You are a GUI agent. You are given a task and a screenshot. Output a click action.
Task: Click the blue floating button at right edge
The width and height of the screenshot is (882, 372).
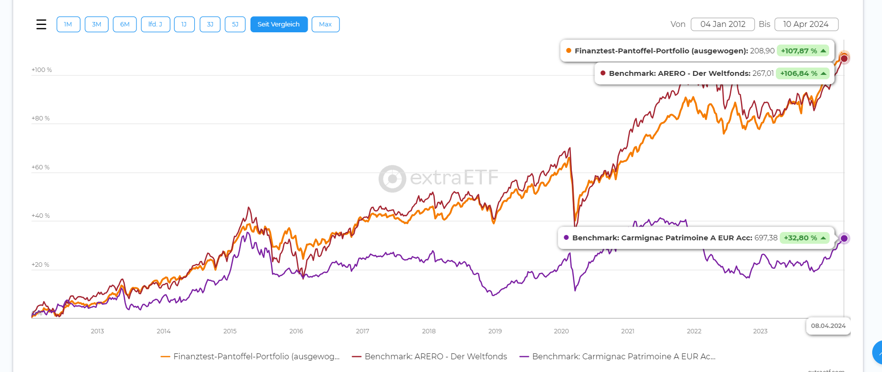coord(877,352)
